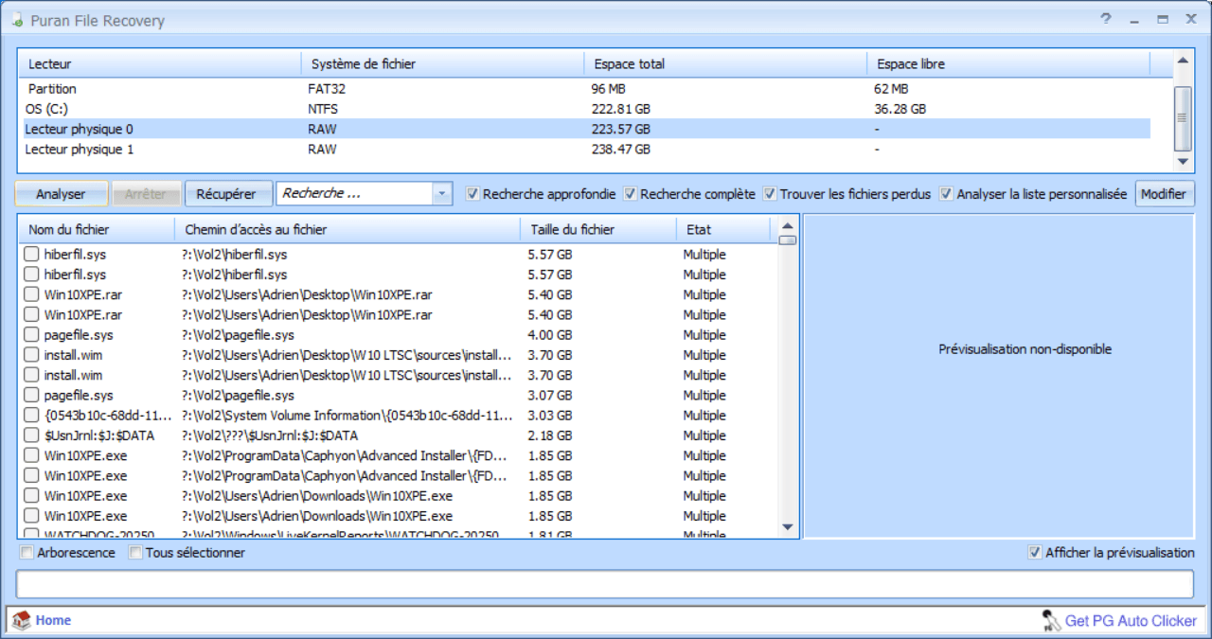Click the 3.03 GB file size cell

(x=550, y=416)
